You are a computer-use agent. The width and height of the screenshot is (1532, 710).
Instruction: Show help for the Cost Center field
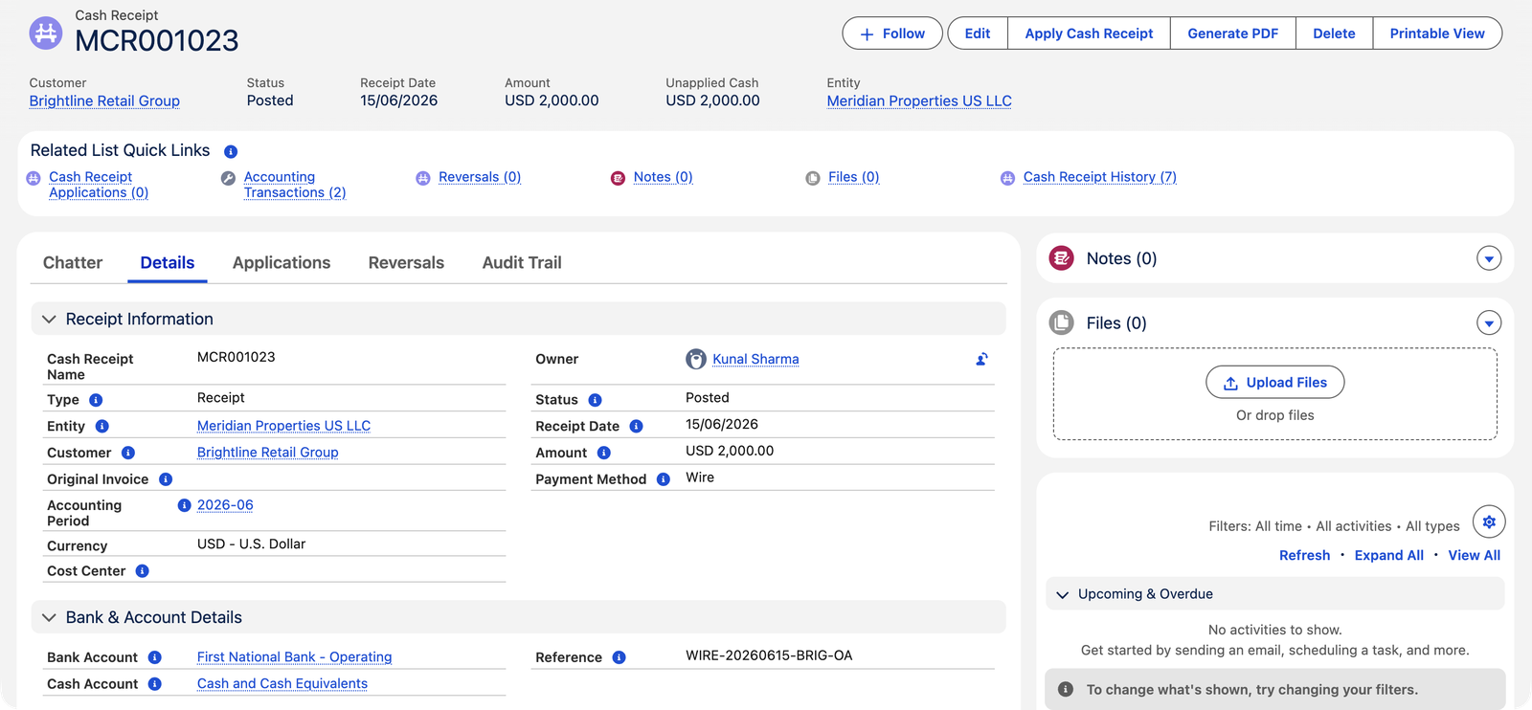(x=143, y=571)
